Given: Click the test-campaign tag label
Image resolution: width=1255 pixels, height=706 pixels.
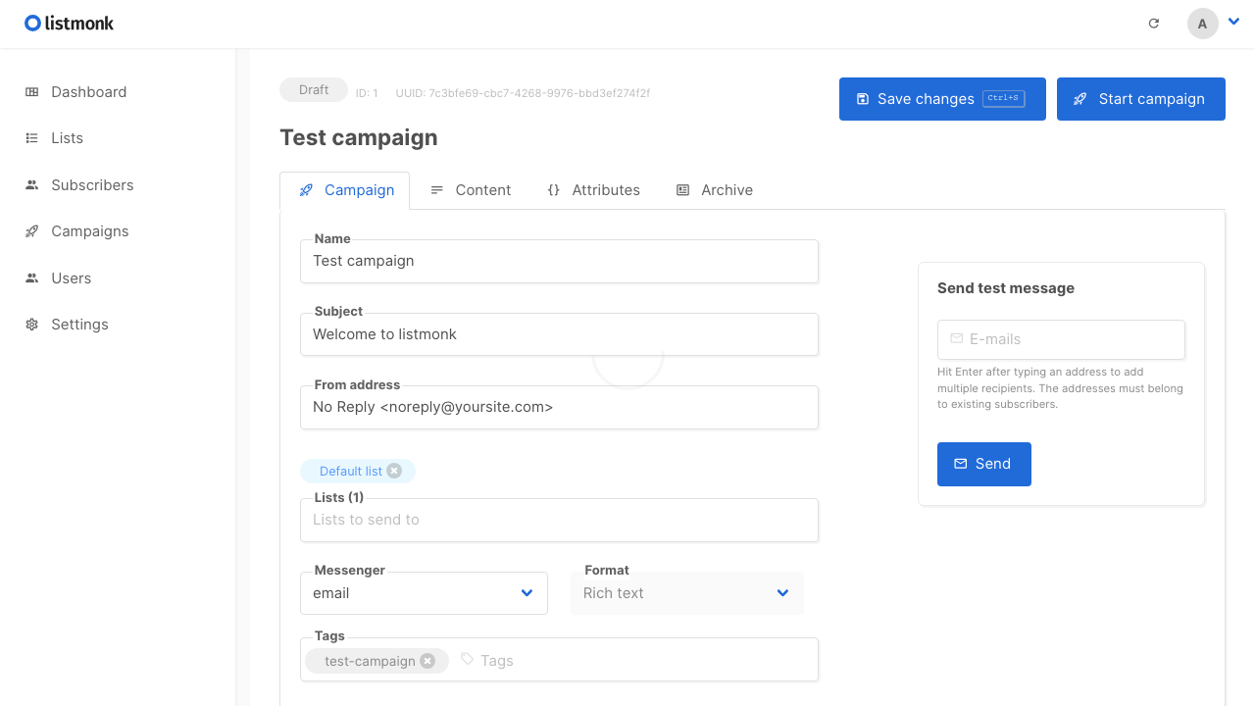Looking at the screenshot, I should coord(370,661).
